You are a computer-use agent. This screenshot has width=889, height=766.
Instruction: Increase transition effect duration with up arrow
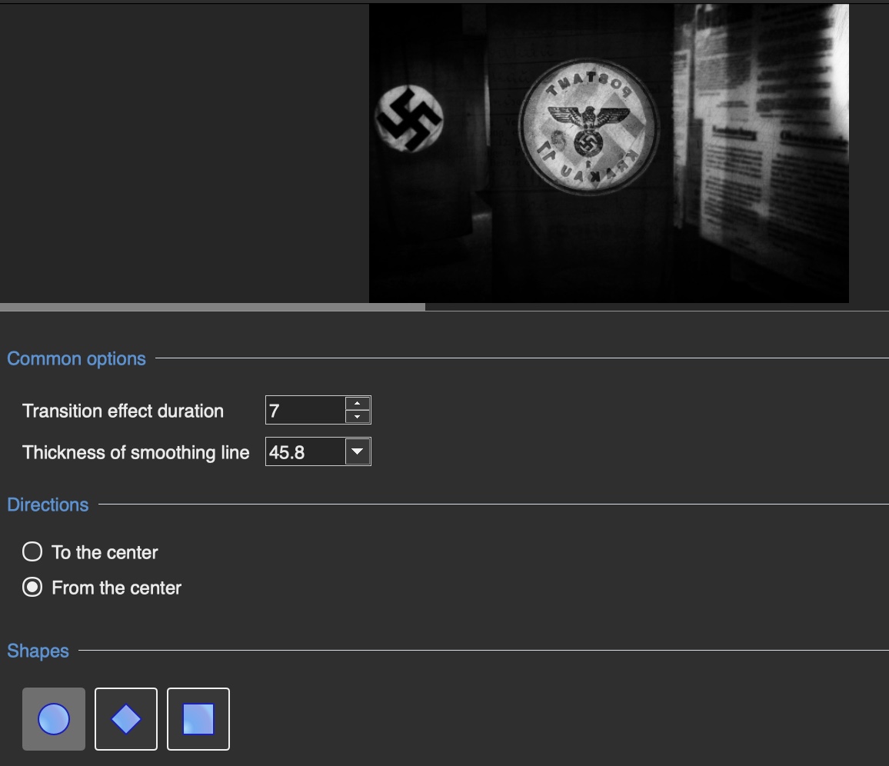click(x=357, y=403)
